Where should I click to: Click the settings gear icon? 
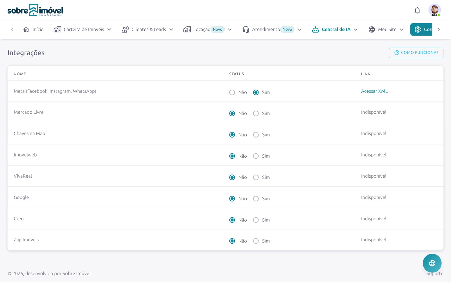418,29
